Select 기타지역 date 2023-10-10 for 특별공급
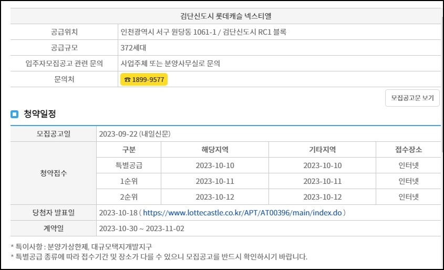The width and height of the screenshot is (444, 270). point(323,165)
